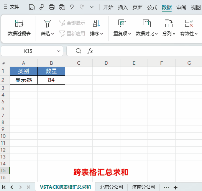Viewport: 202px width, 191px height.
Task: Open the 文件 menu
Action: pos(11,7)
